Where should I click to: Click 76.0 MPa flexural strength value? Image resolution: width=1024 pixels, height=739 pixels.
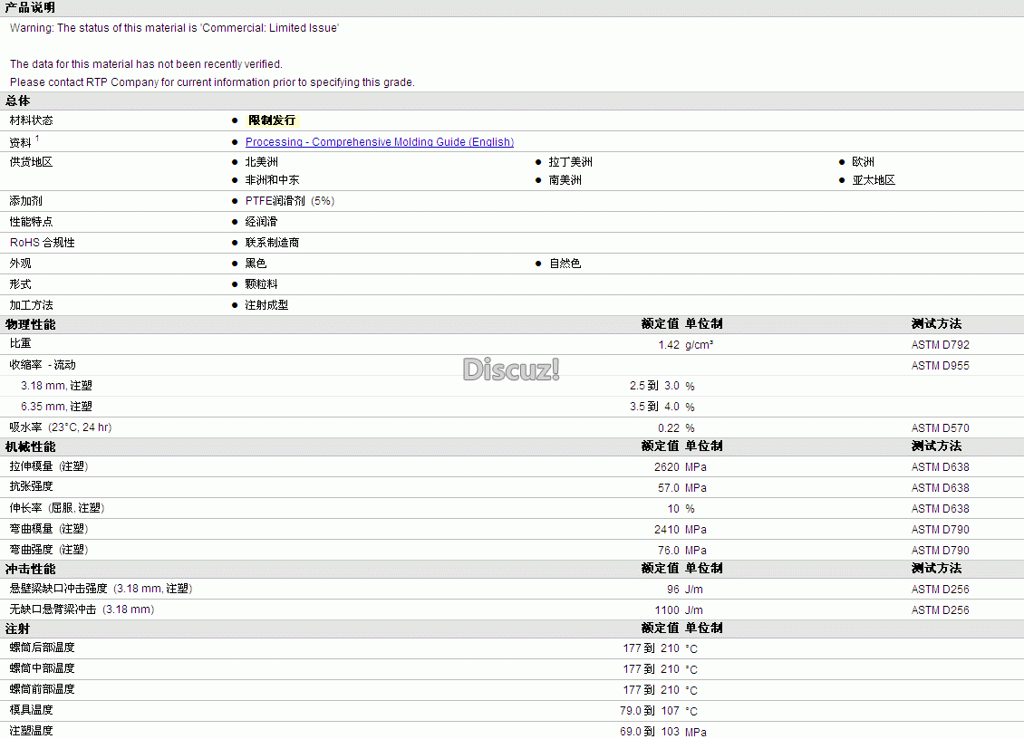click(681, 551)
